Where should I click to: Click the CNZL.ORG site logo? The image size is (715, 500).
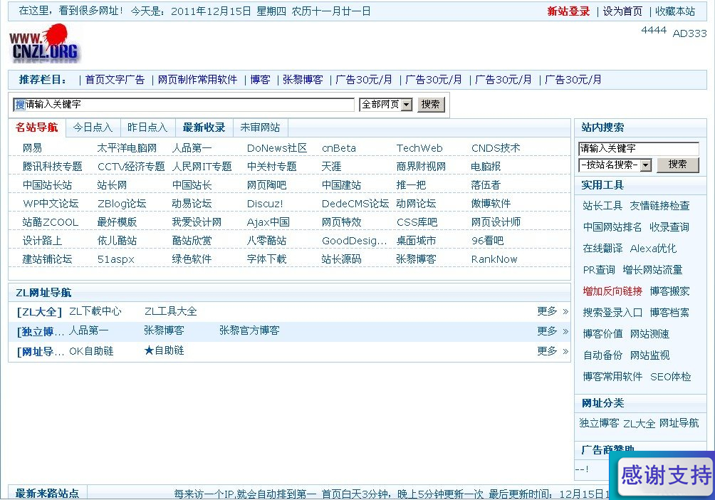(x=45, y=44)
